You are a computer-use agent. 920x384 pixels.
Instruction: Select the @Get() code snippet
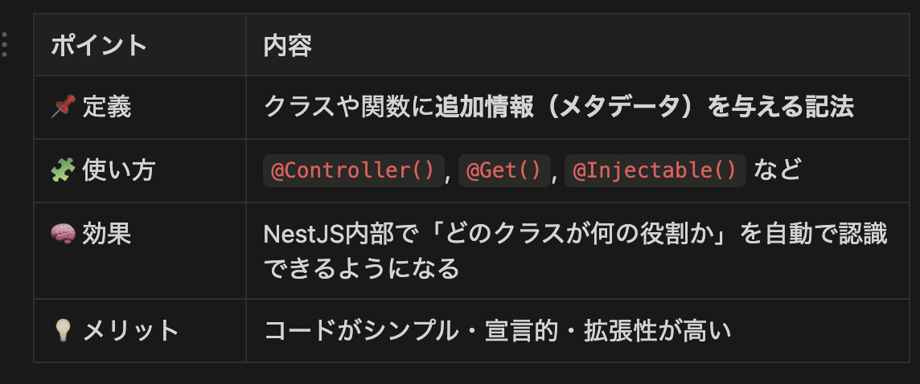(504, 171)
